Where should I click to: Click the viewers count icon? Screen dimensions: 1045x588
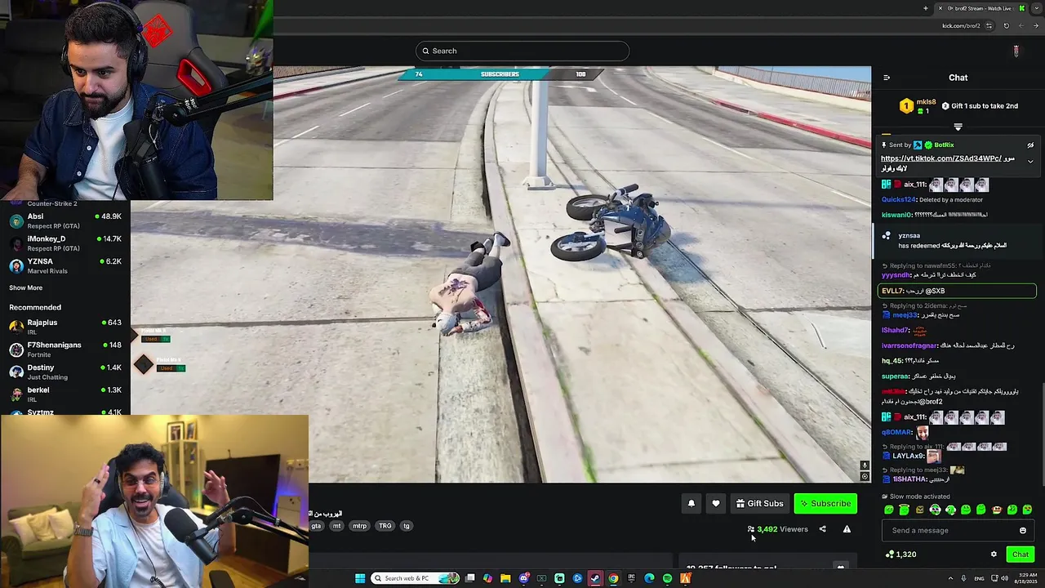pyautogui.click(x=751, y=529)
